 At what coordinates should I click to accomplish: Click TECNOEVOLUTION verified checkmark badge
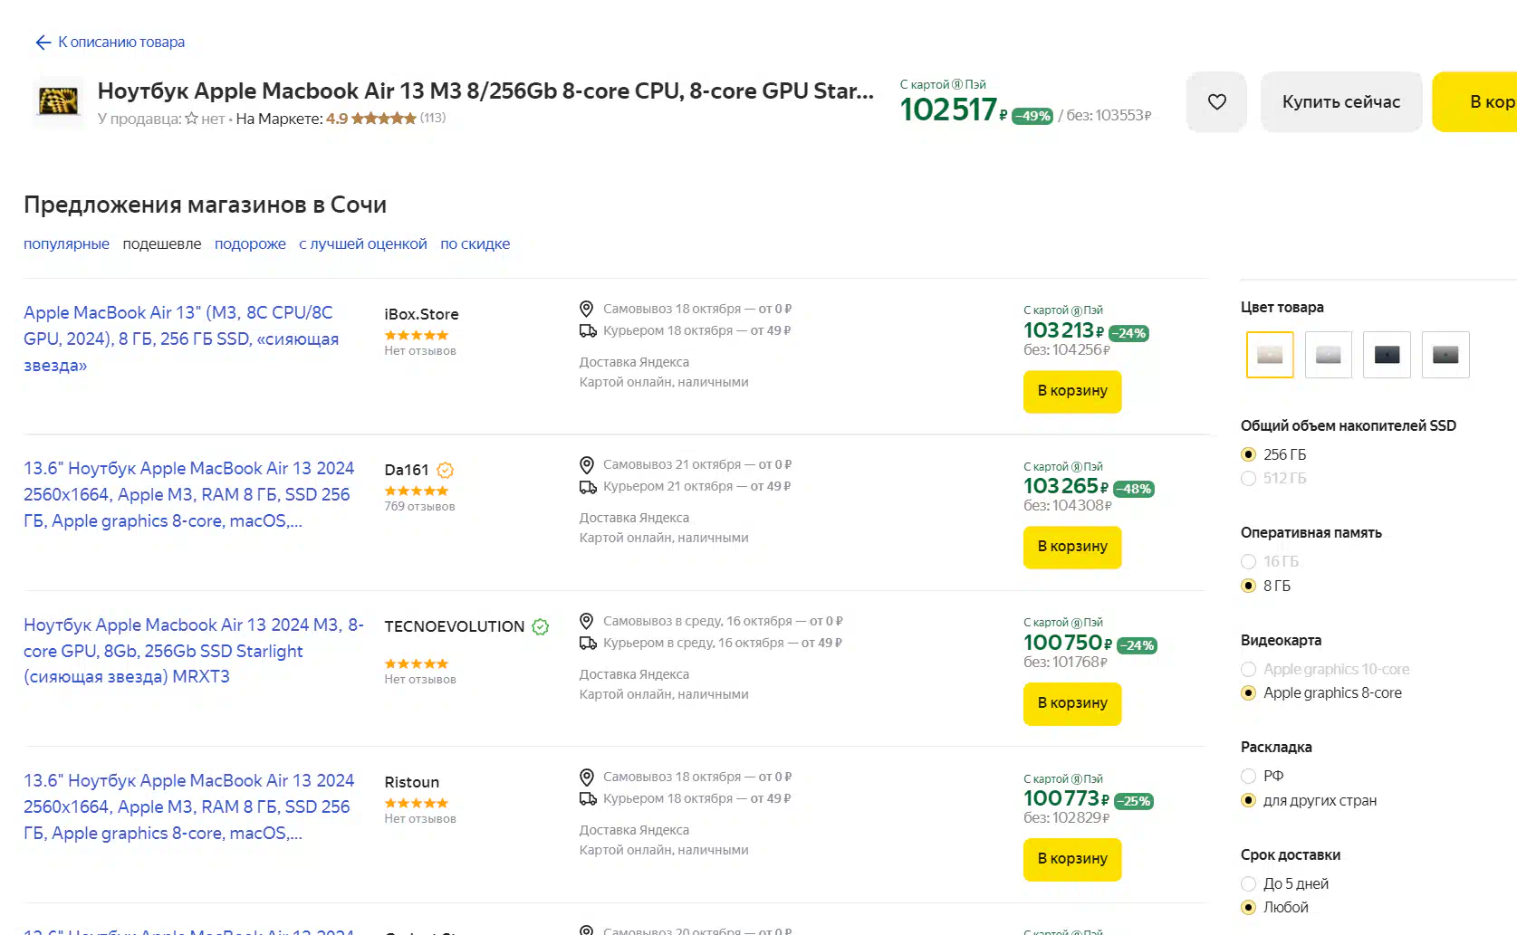(x=541, y=626)
